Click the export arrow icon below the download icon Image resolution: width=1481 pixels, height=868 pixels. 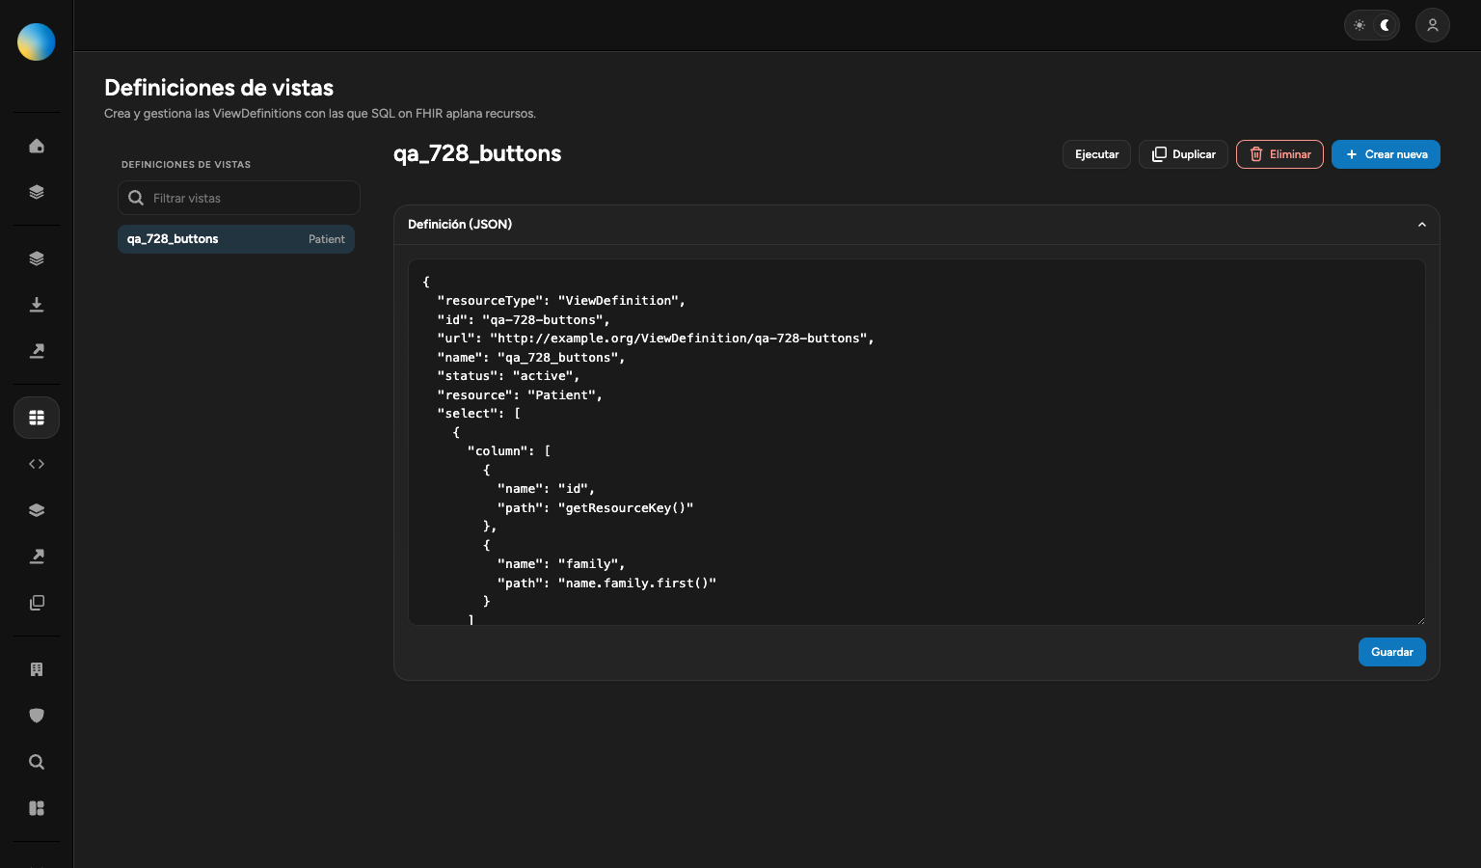point(37,351)
